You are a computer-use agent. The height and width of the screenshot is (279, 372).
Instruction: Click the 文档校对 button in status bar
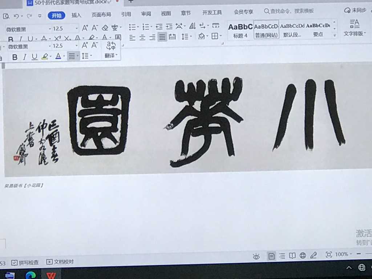(60, 262)
